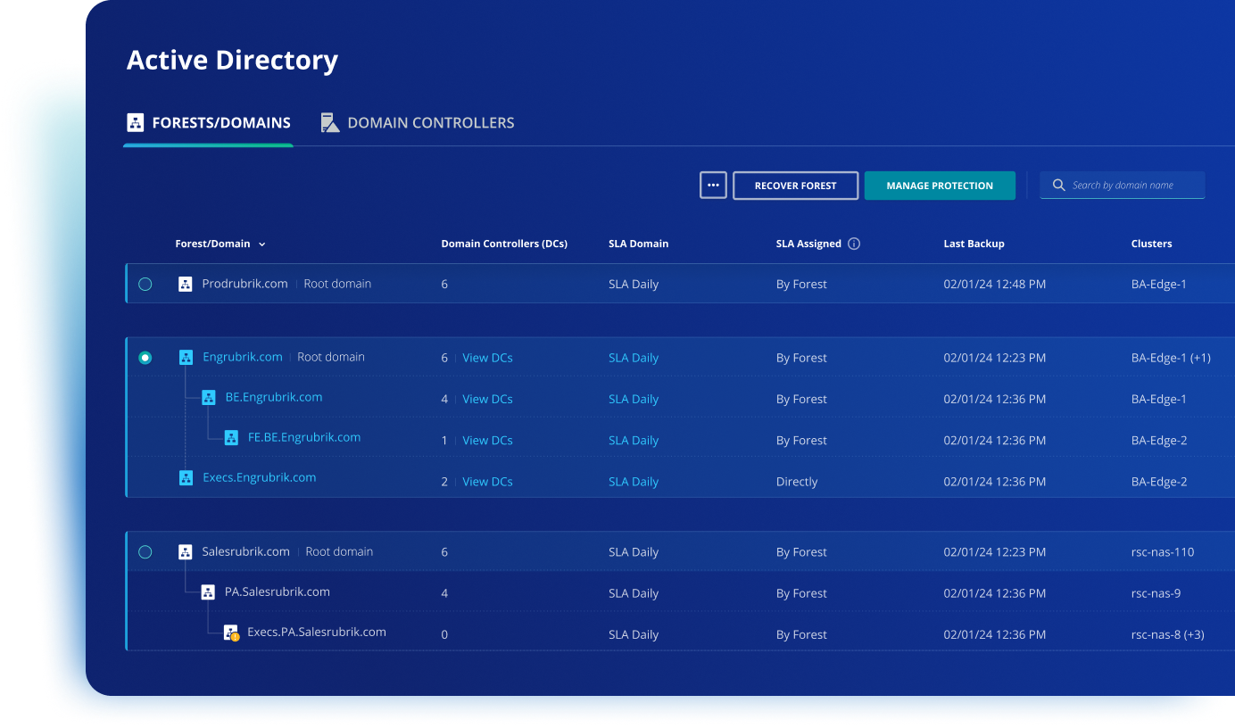This screenshot has width=1235, height=728.
Task: Click the Execs.PA.Salesrubrik.com warning domain icon
Action: [x=231, y=633]
